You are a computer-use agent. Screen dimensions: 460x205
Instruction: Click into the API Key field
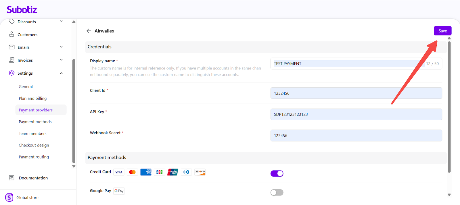point(356,114)
